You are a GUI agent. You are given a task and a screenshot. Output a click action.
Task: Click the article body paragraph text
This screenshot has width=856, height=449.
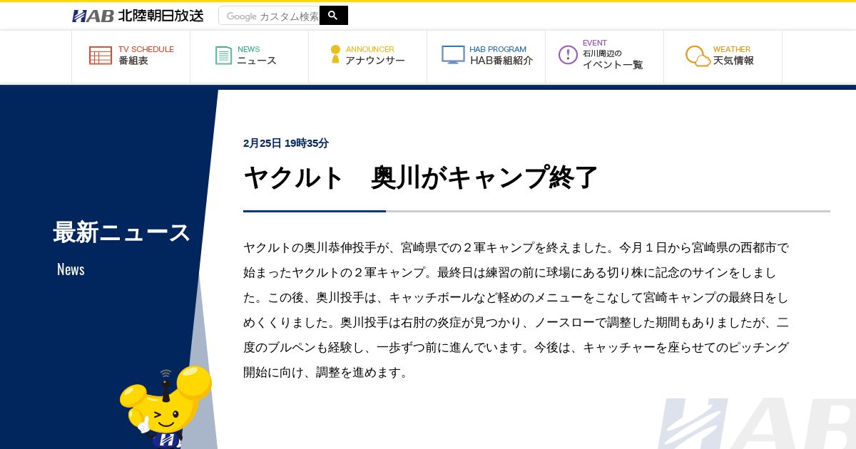516,310
